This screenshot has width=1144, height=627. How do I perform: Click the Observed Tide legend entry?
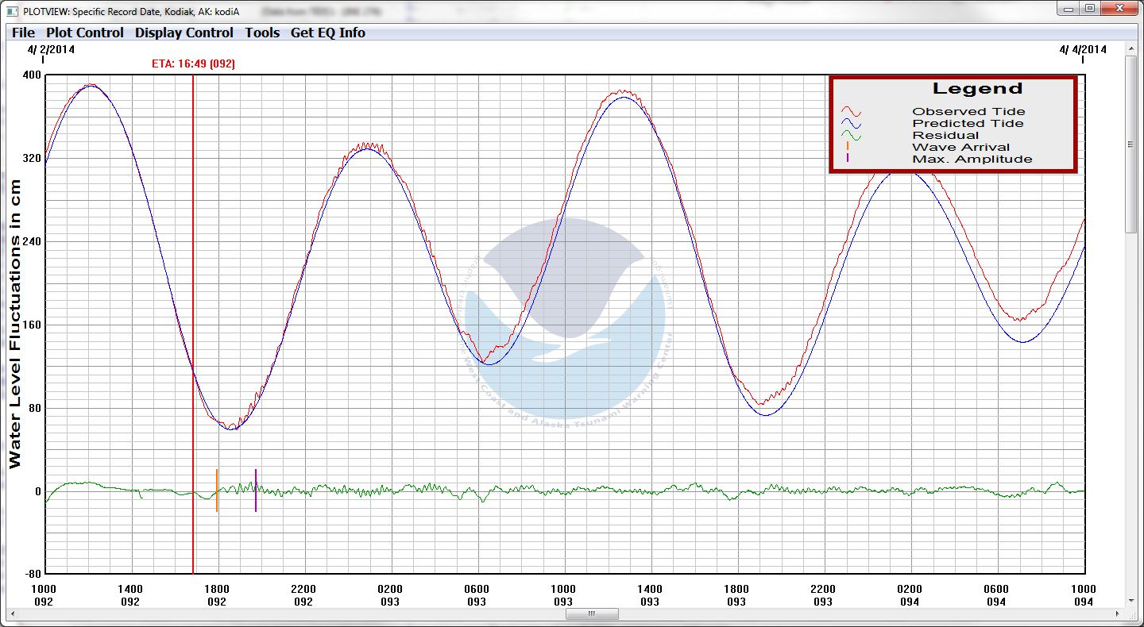(x=968, y=111)
